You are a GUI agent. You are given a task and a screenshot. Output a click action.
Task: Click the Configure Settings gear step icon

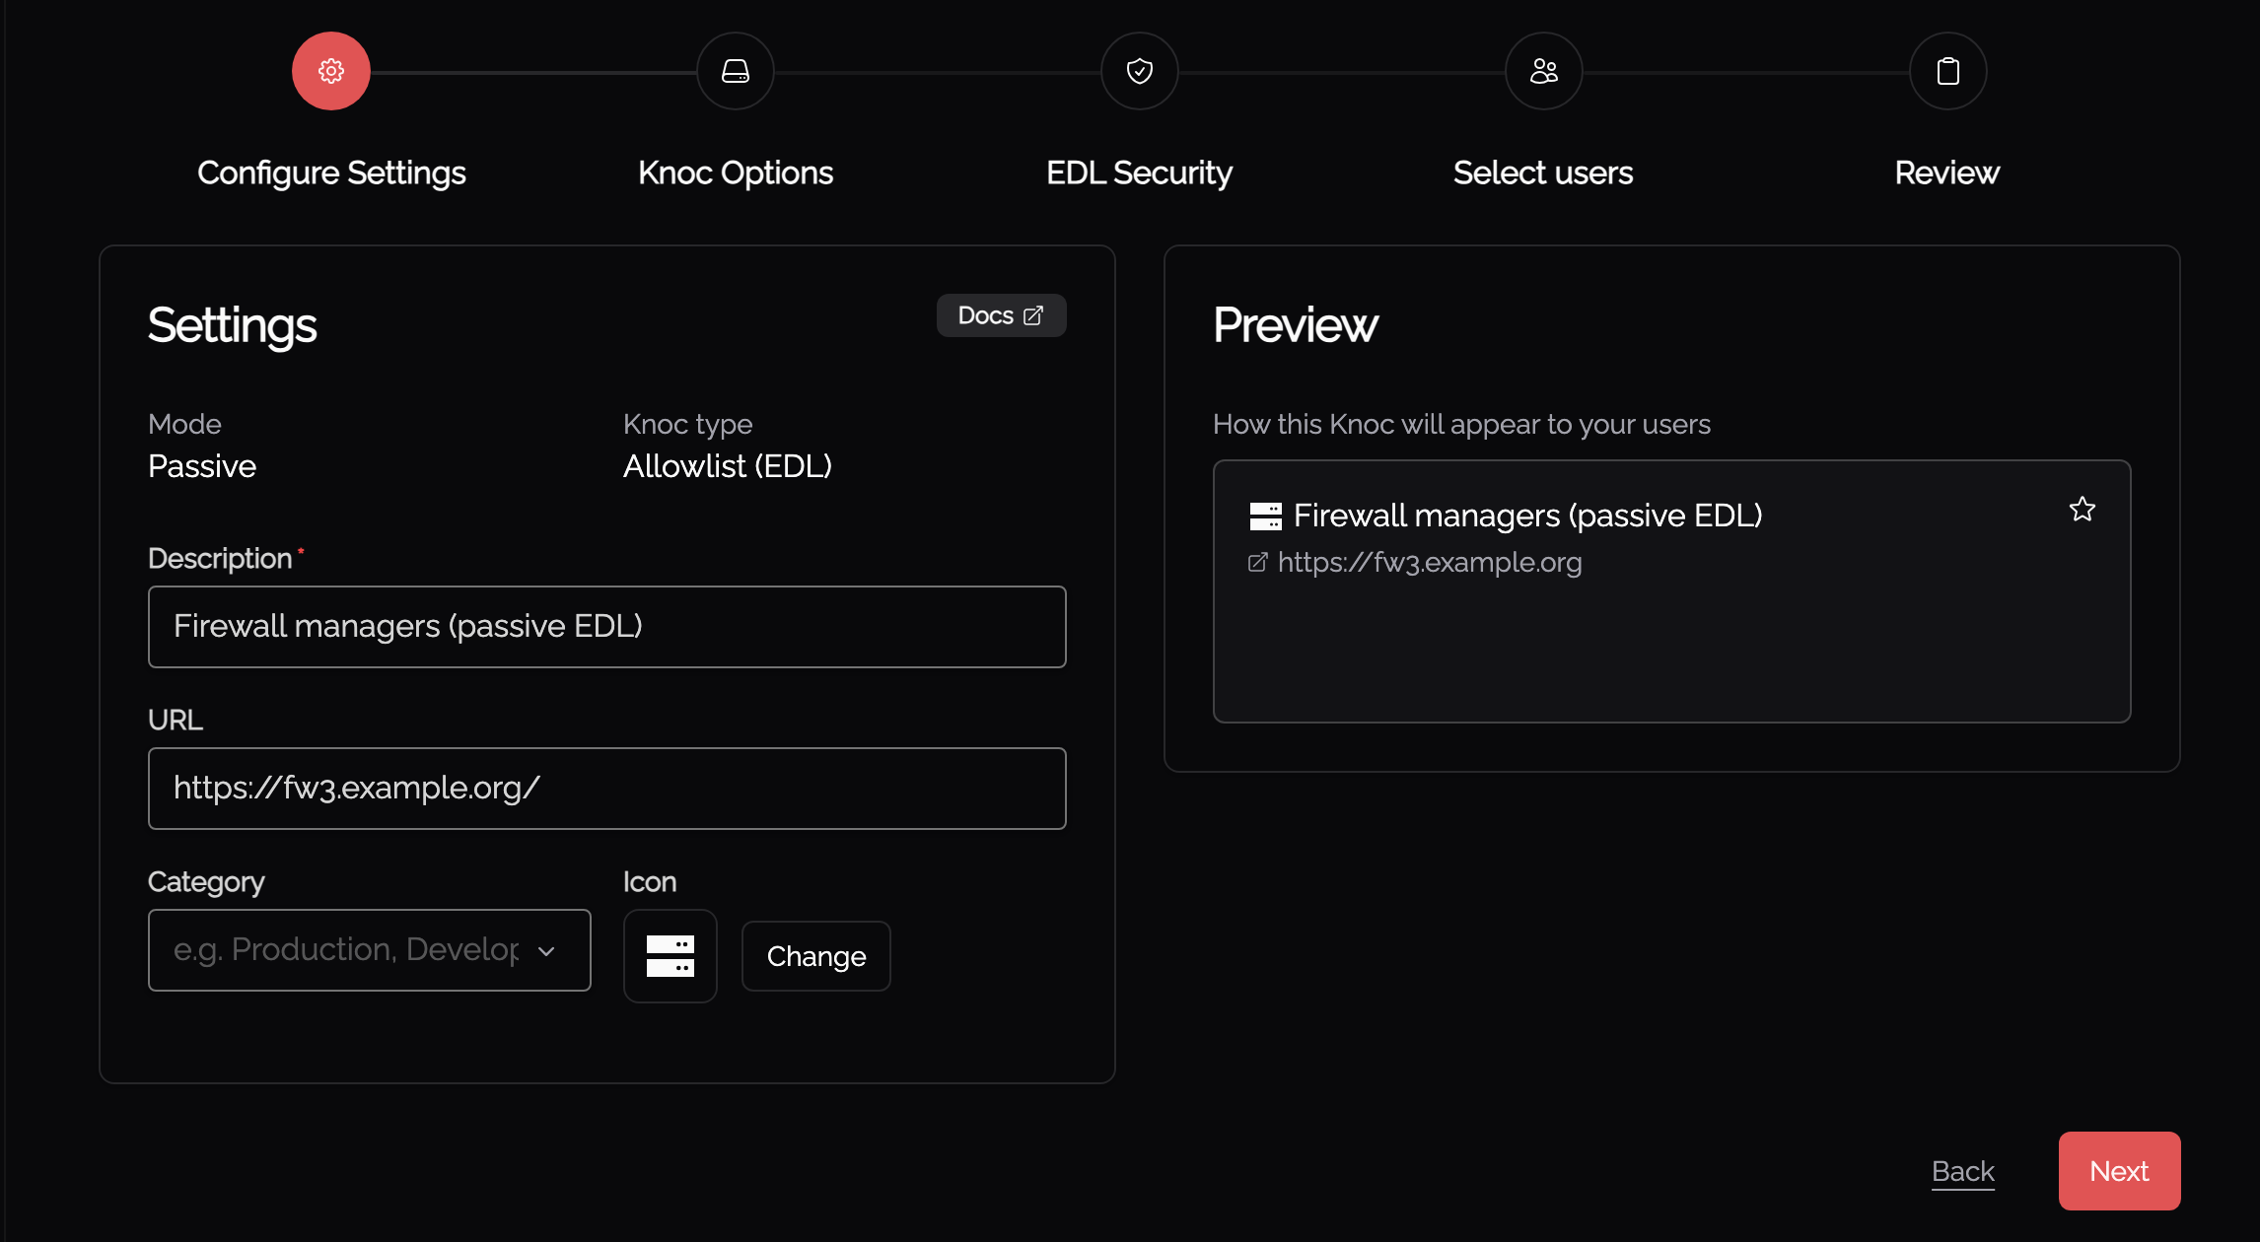click(331, 71)
